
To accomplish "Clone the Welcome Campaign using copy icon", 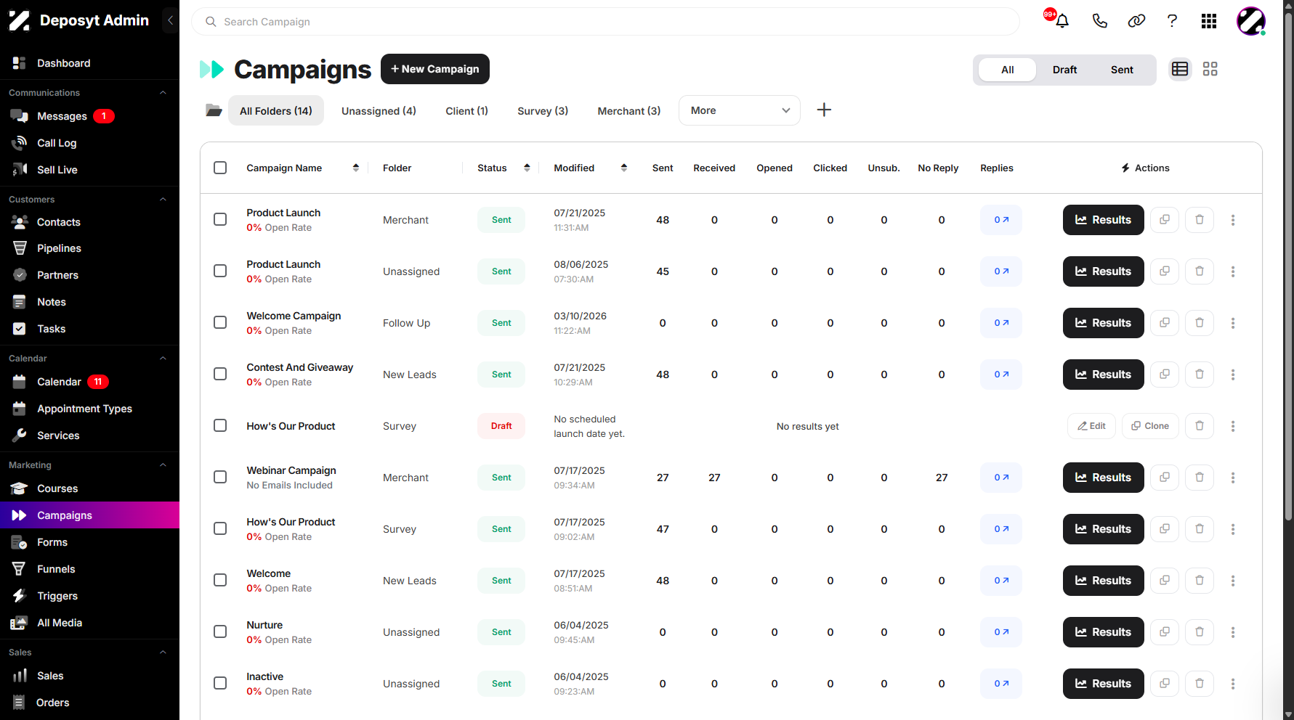I will point(1165,323).
